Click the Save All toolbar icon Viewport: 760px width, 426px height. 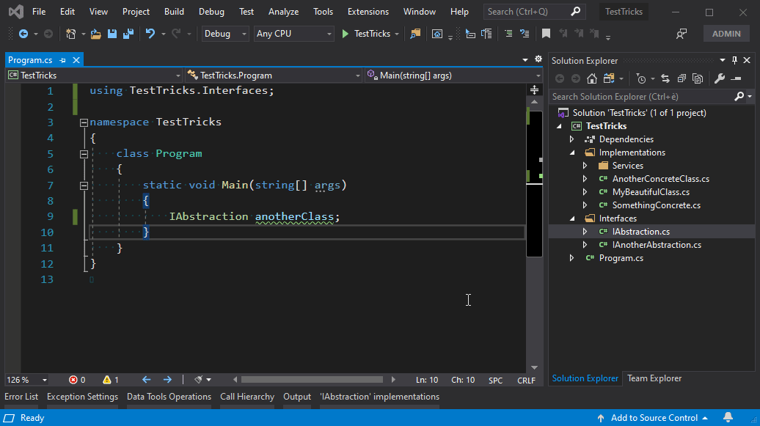coord(128,34)
